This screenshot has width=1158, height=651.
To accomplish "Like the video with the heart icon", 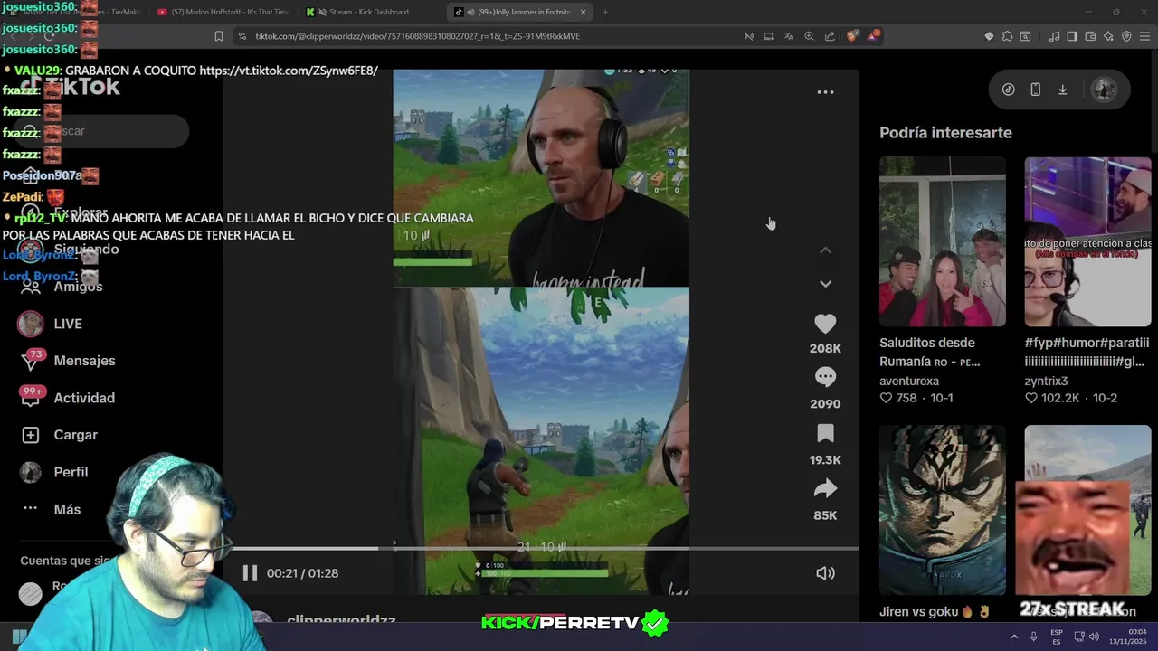I will point(825,324).
